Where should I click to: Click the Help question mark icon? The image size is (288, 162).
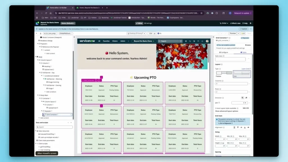[x=243, y=23]
